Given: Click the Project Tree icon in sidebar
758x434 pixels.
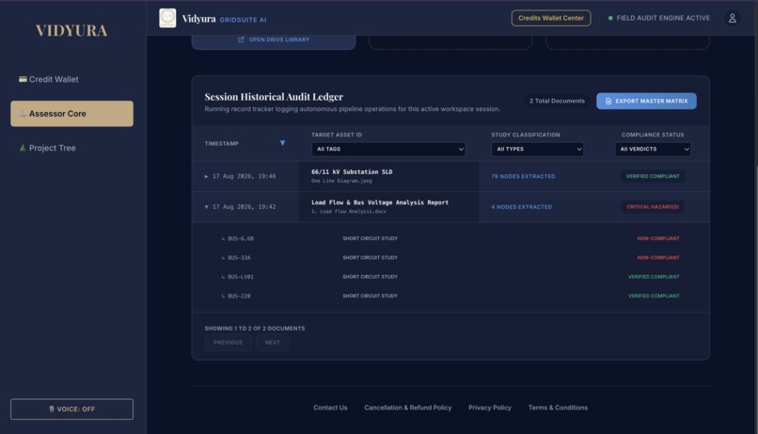Looking at the screenshot, I should [23, 148].
